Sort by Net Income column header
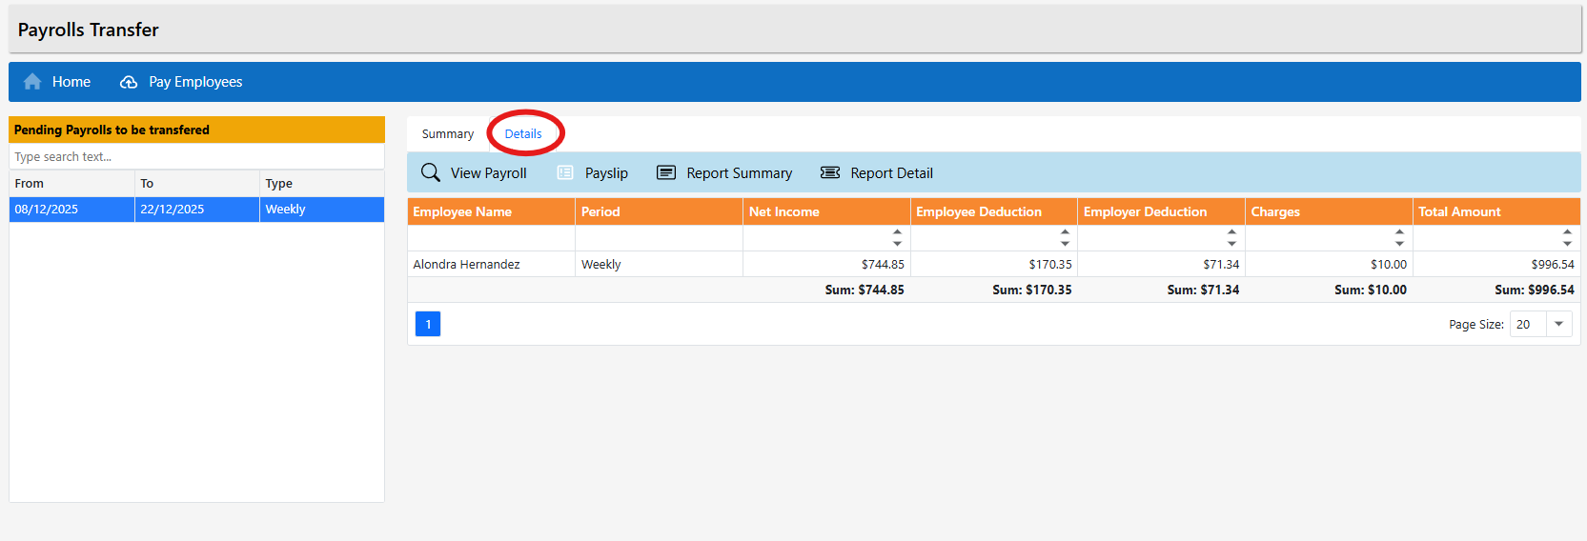This screenshot has width=1587, height=541. [x=826, y=211]
